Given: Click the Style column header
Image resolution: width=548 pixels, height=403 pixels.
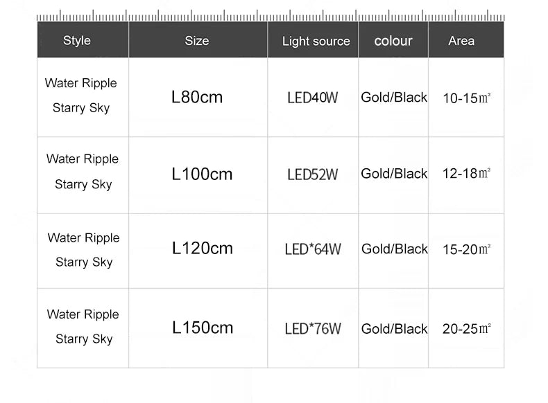Looking at the screenshot, I should 77,40.
